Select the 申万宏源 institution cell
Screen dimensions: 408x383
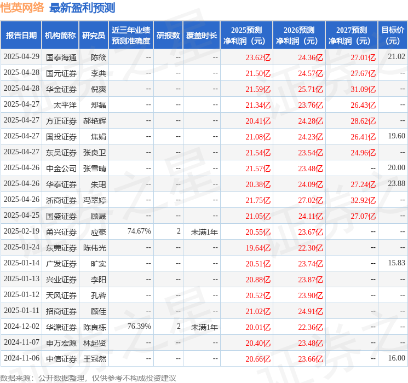click(x=61, y=343)
